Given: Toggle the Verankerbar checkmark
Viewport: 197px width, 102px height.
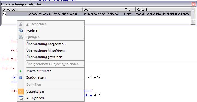Looking at the screenshot, I should point(21,92).
